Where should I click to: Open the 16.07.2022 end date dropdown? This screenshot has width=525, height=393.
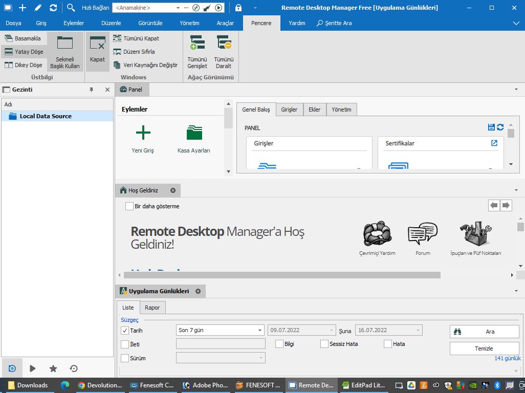pos(418,331)
